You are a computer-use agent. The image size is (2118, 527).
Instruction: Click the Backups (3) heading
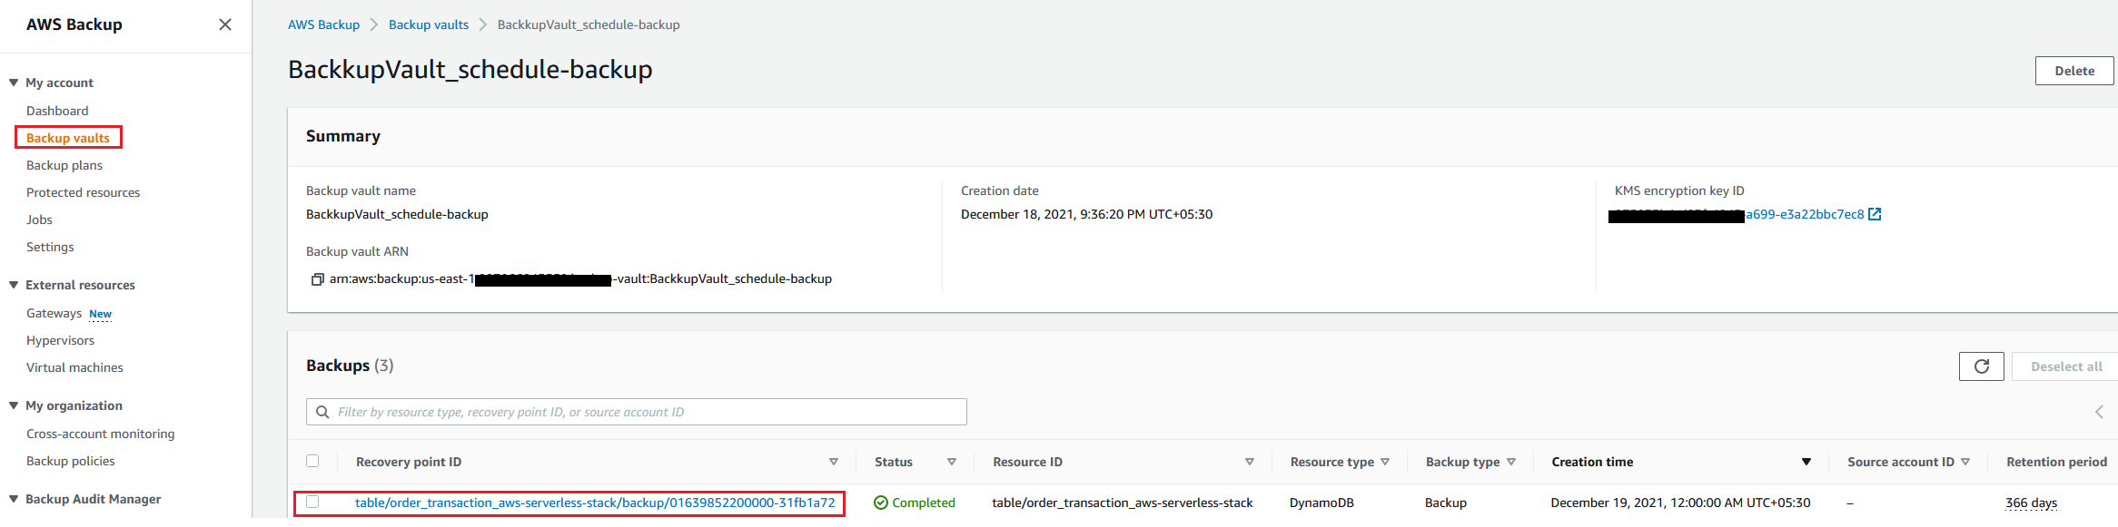point(350,366)
